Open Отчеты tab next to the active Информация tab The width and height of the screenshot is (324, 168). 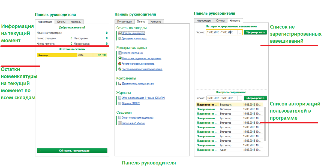coord(61,22)
